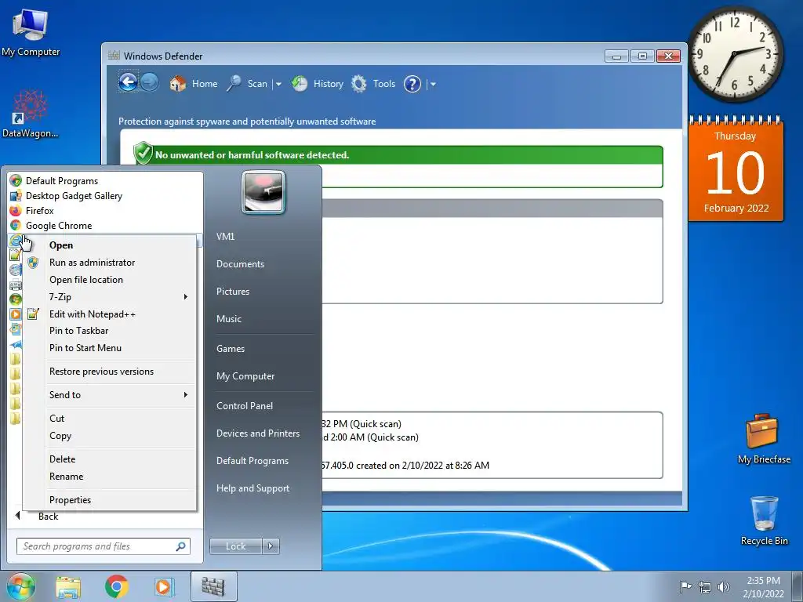Open Windows Explorer from taskbar
This screenshot has width=803, height=602.
click(68, 586)
